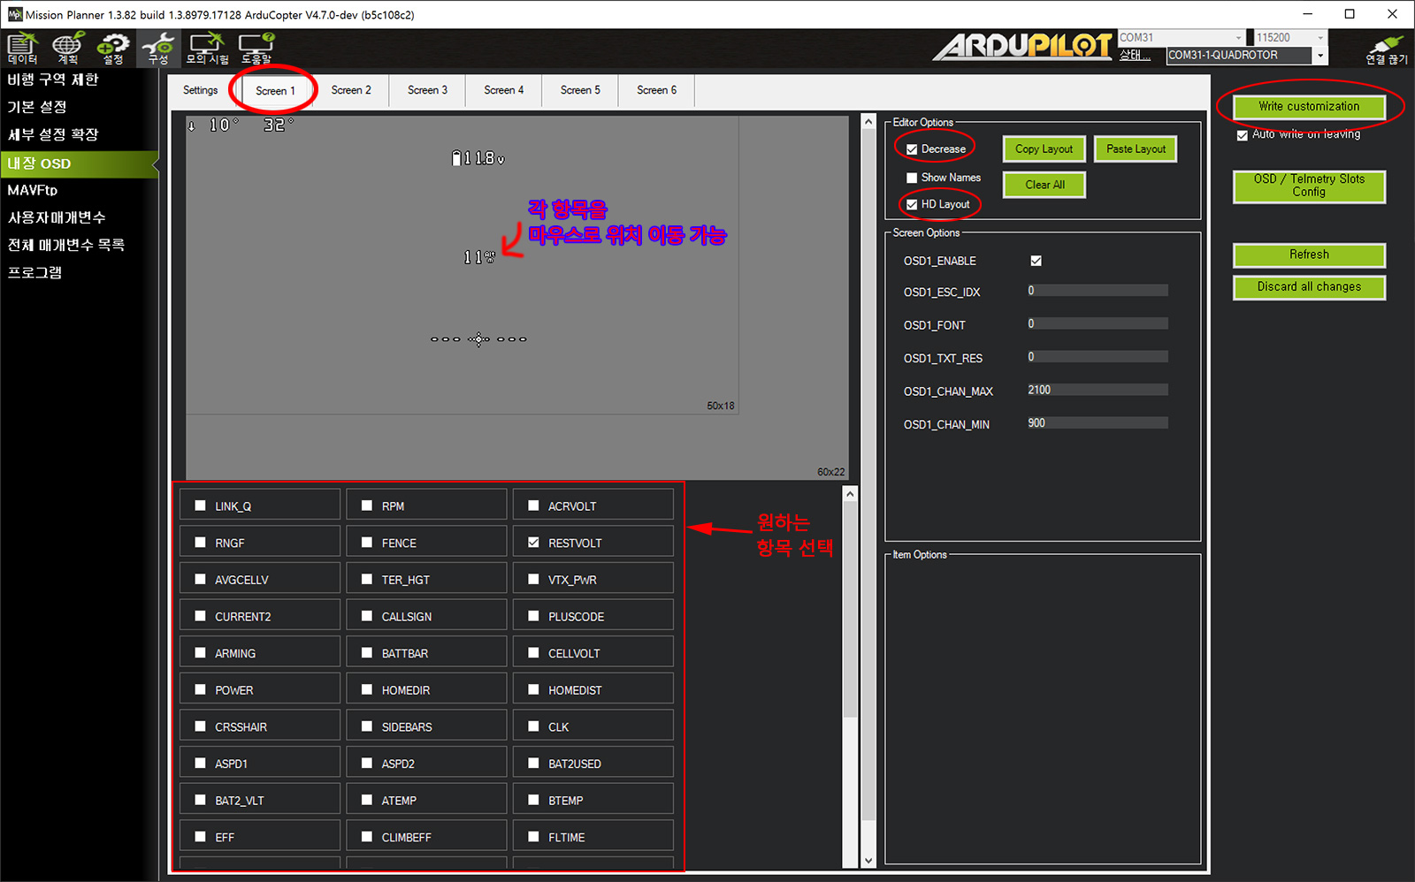Open the Screen 3 tab
The width and height of the screenshot is (1415, 882).
click(x=427, y=90)
